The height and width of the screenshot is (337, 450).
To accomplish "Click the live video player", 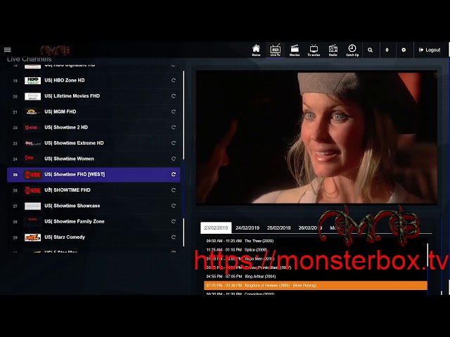I will tap(316, 138).
